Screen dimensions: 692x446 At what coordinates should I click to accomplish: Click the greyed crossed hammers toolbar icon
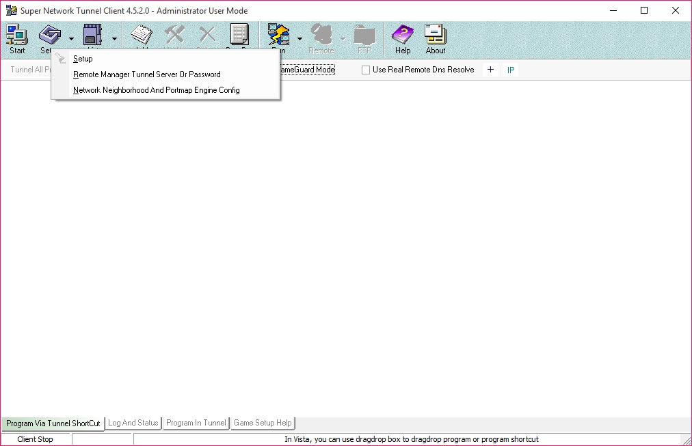(x=174, y=34)
